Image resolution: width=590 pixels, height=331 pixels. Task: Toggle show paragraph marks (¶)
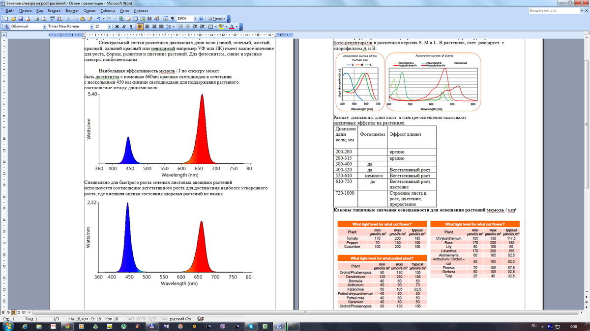[x=173, y=19]
